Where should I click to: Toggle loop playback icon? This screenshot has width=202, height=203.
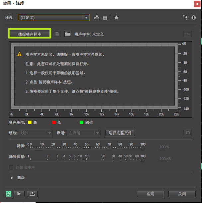[x=32, y=194]
